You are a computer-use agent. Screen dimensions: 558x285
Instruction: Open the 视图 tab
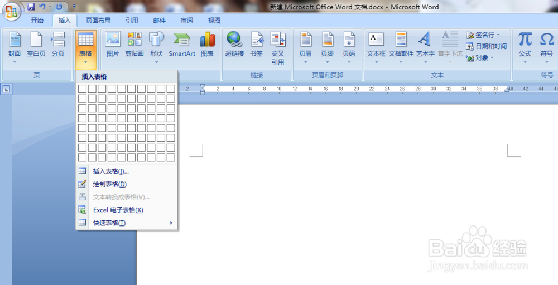point(214,21)
